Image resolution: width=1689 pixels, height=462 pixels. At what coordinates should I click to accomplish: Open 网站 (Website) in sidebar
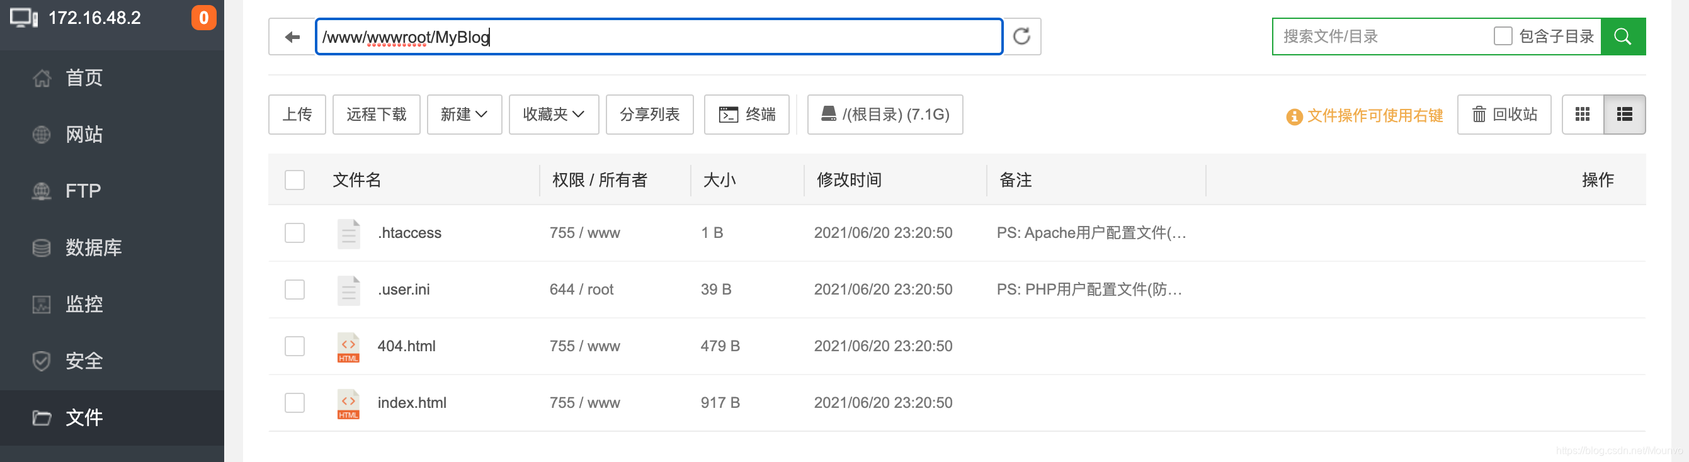[112, 134]
